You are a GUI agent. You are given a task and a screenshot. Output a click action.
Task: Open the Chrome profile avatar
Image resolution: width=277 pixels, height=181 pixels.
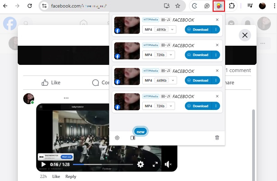coord(262,6)
